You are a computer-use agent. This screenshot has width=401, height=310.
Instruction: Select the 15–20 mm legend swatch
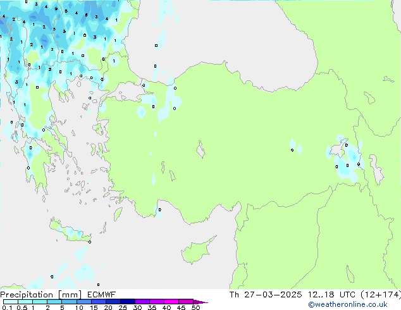tap(98, 302)
